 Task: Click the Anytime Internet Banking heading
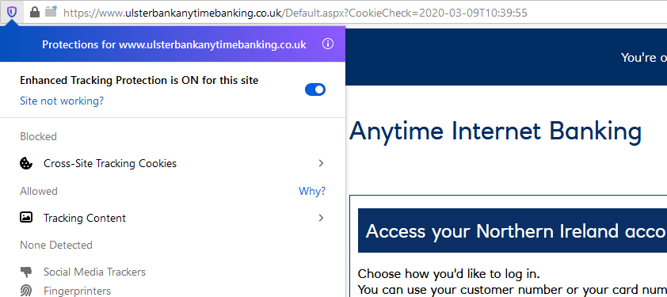[495, 131]
